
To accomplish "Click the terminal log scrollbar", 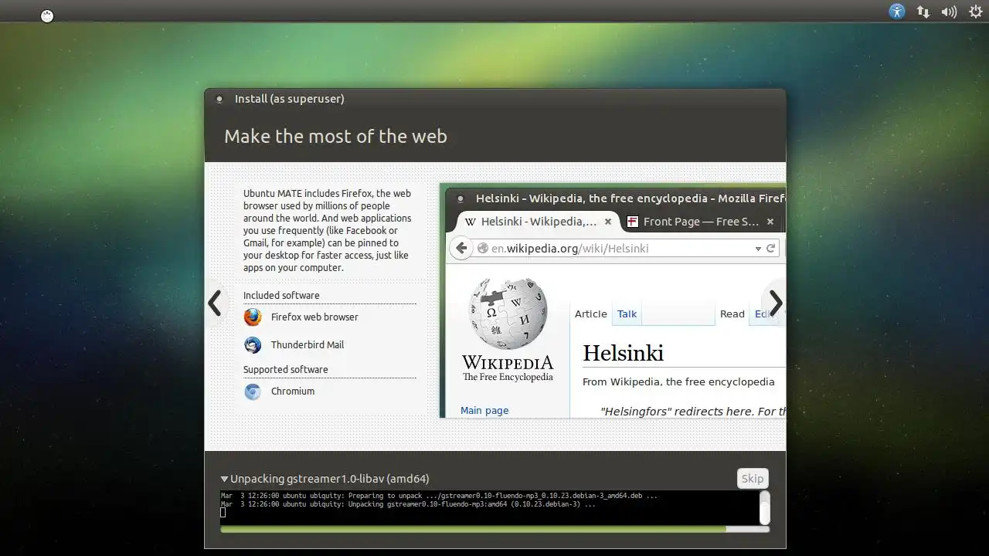I will [x=765, y=507].
